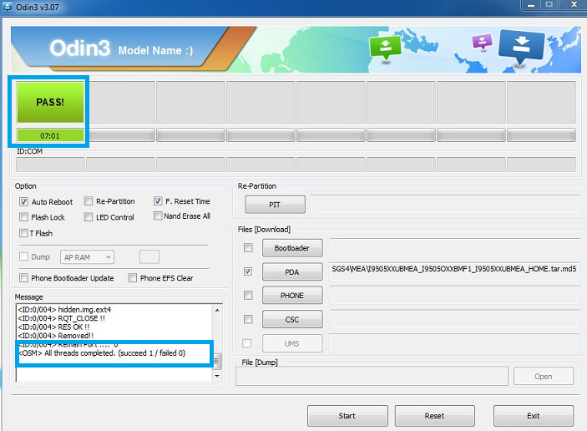
Task: Click message log scroll down arrow
Action: click(x=217, y=376)
